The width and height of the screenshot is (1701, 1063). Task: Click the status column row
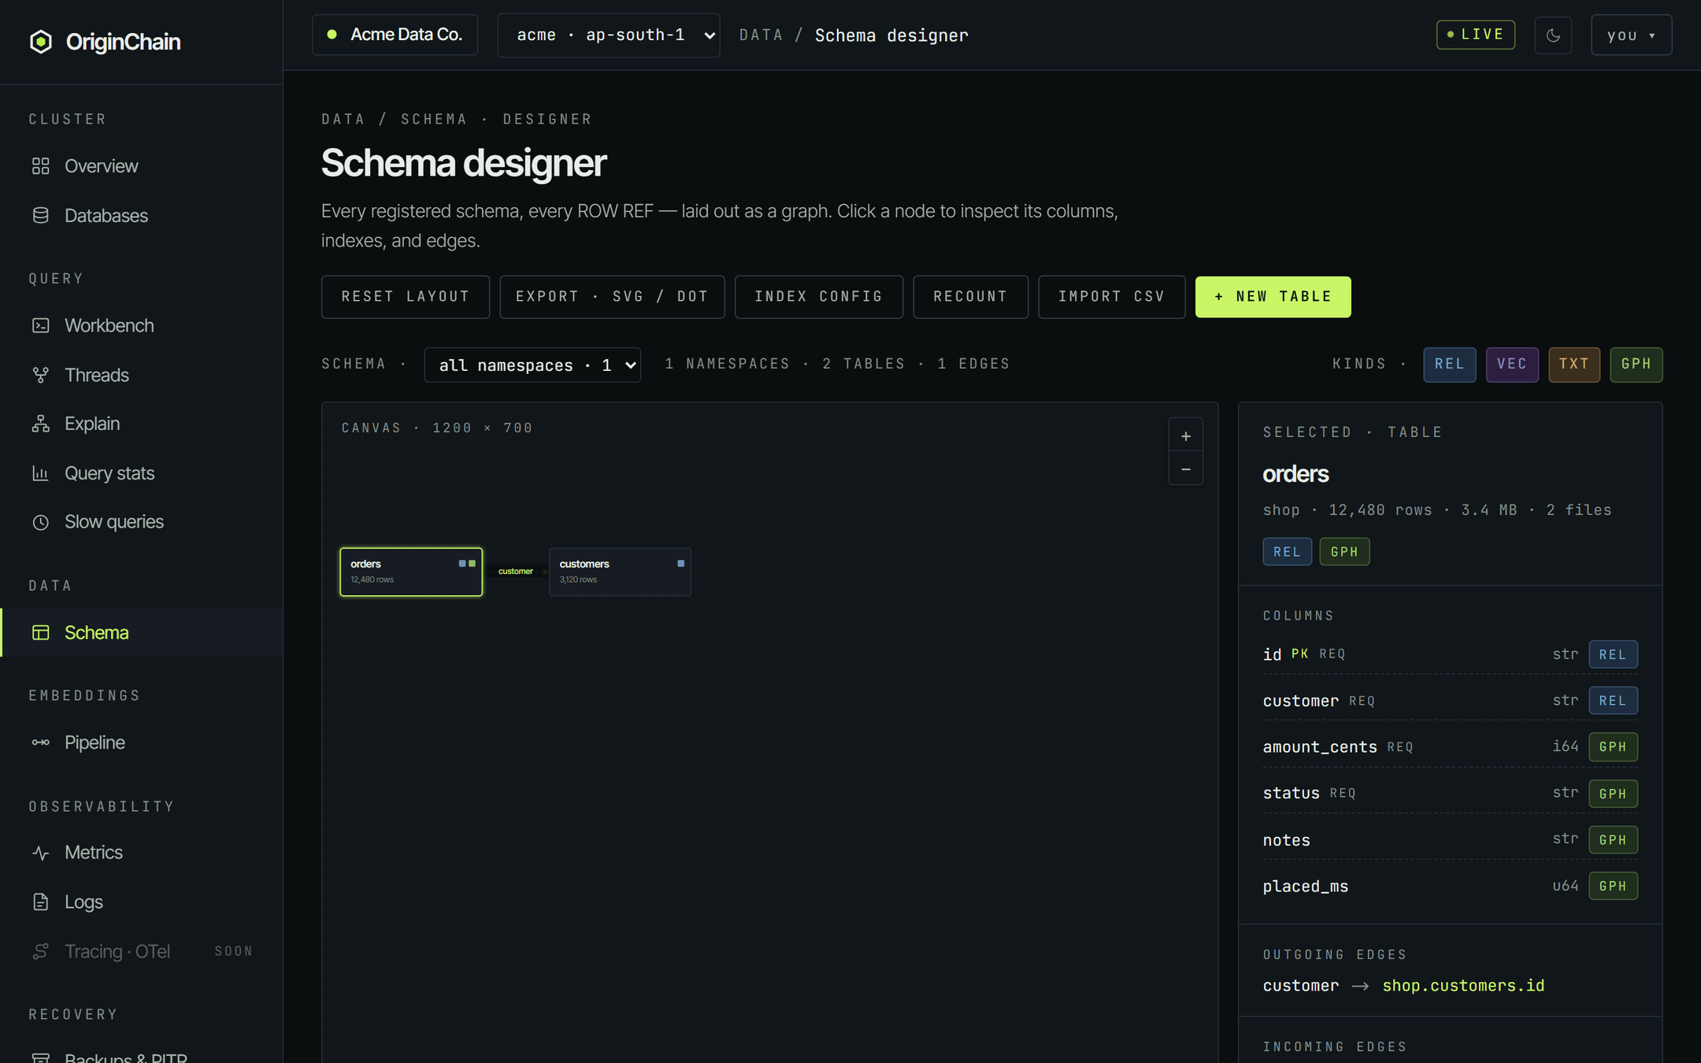point(1451,794)
